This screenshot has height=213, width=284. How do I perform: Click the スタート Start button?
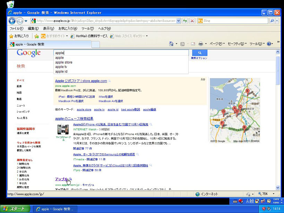[15, 209]
